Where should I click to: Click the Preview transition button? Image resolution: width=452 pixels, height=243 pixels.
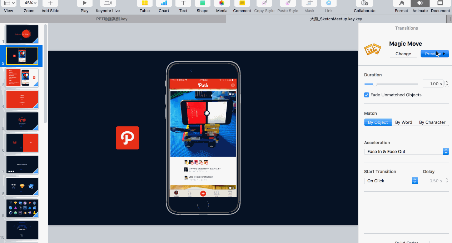(x=434, y=54)
